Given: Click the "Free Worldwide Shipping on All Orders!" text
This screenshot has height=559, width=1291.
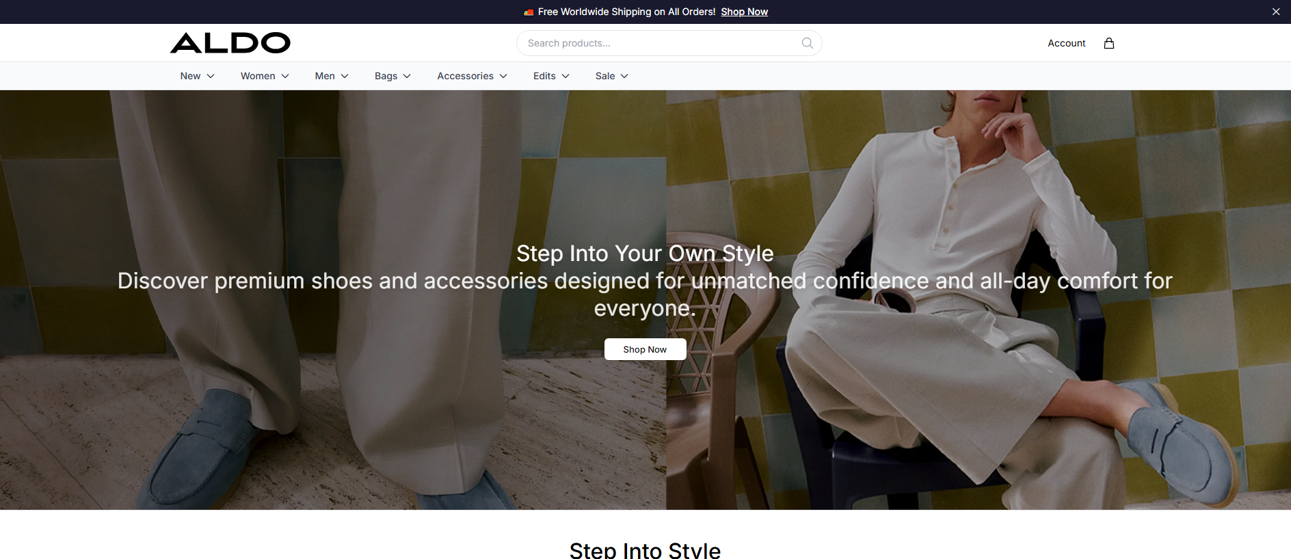Looking at the screenshot, I should click(x=626, y=12).
